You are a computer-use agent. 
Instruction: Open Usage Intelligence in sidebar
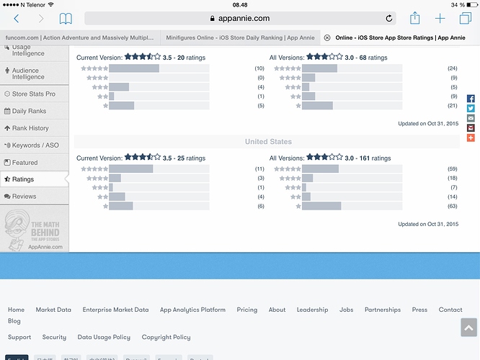35,53
